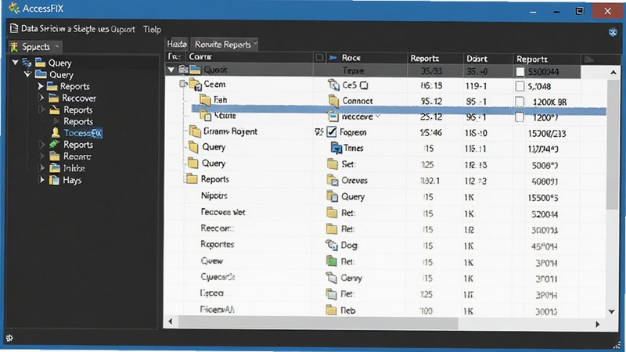Screen dimensions: 626x352
Task: Click the blue flag icon in Race header
Action: [x=333, y=58]
